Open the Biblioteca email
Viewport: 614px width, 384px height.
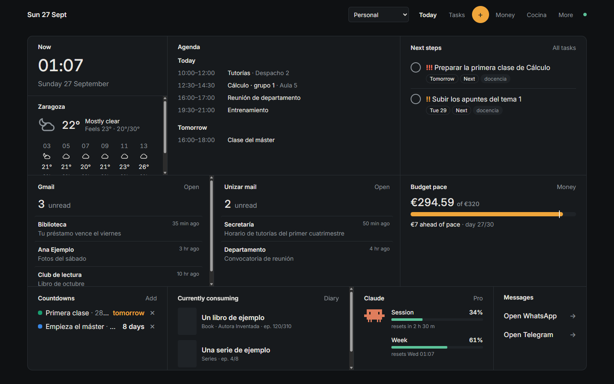tap(119, 229)
